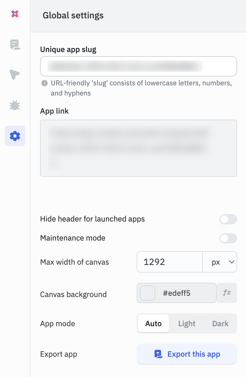Click inside the App link box
The height and width of the screenshot is (377, 246).
(138, 148)
